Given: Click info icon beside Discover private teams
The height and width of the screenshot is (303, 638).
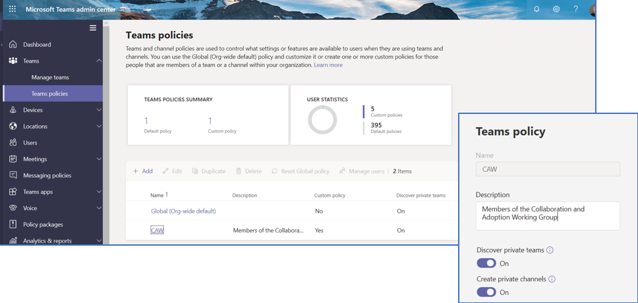Looking at the screenshot, I should point(550,250).
